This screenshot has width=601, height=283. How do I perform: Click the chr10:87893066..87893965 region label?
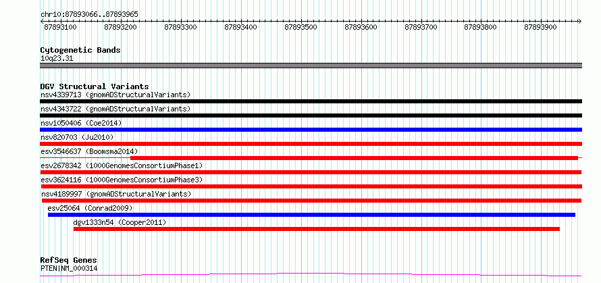point(89,15)
